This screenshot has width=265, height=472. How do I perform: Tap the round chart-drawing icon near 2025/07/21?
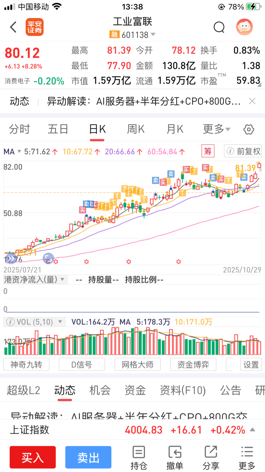(x=48, y=258)
